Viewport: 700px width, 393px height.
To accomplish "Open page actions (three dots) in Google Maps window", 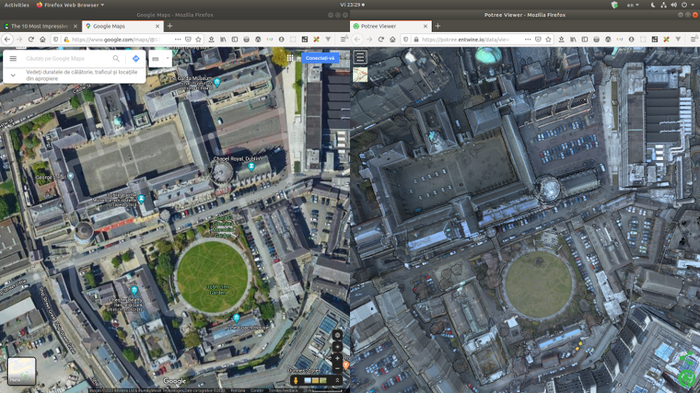I will click(177, 39).
